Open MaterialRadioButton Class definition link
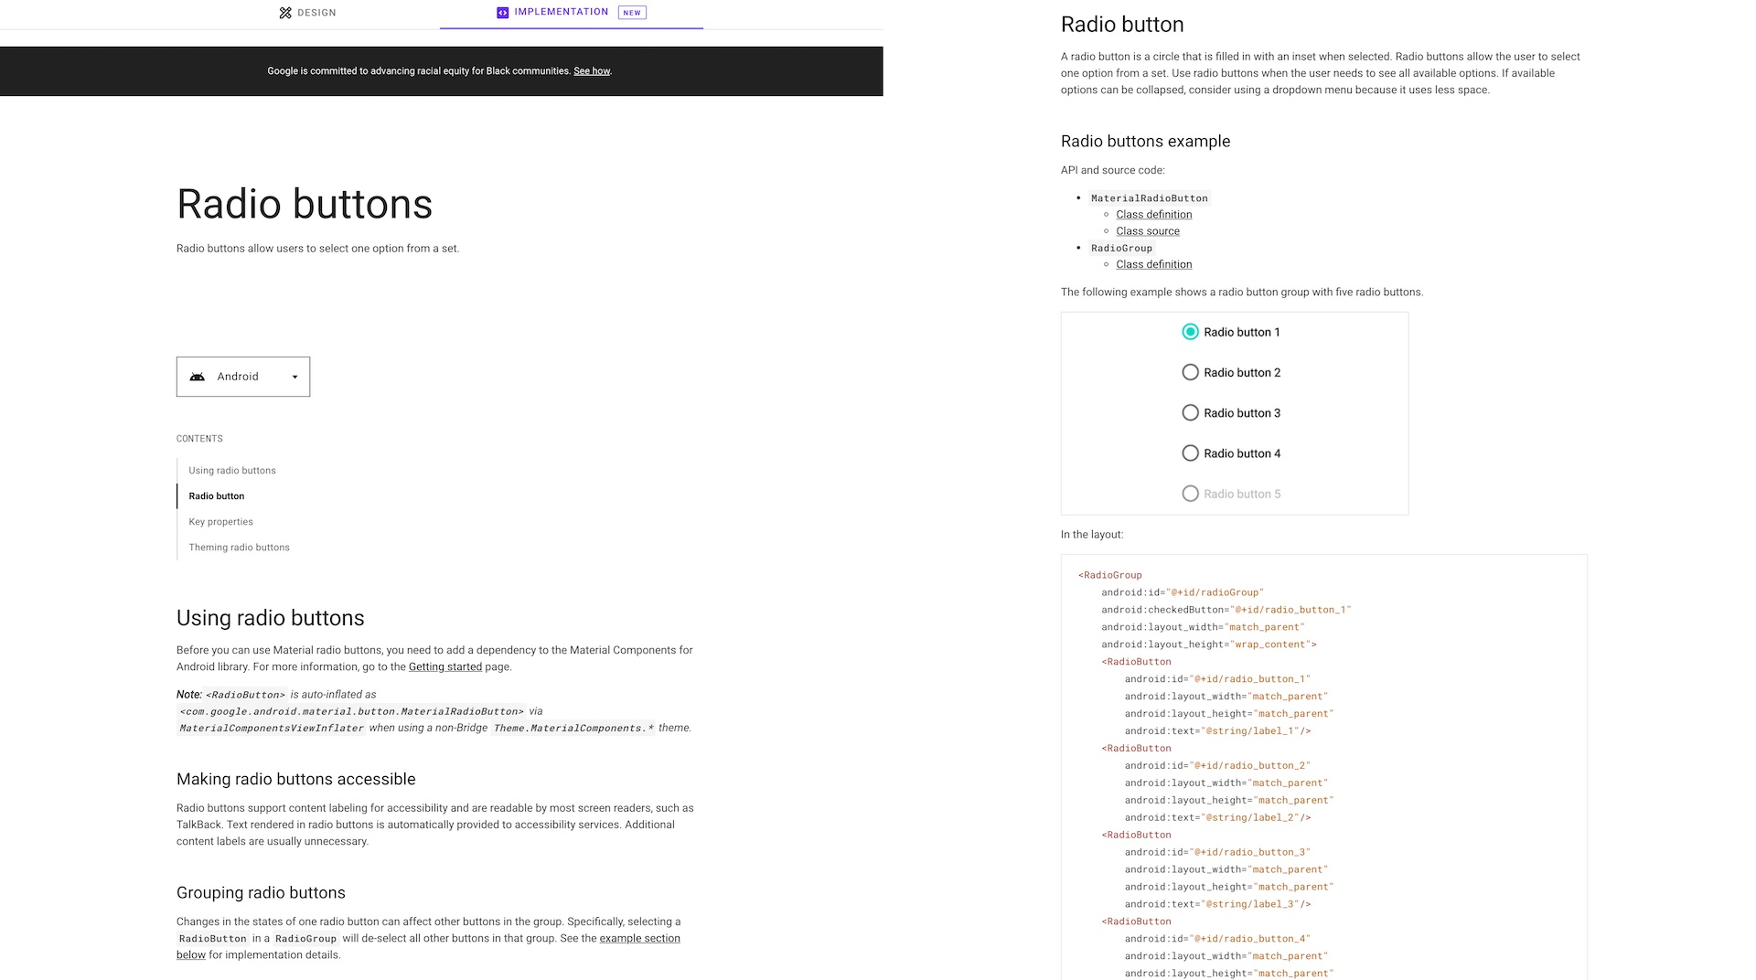 point(1153,215)
